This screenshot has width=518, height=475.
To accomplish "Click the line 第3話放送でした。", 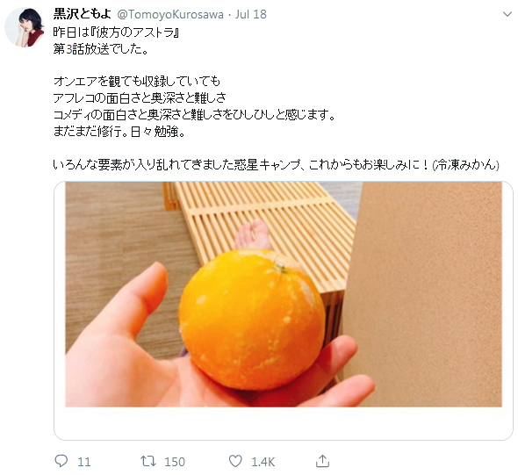I will tap(101, 49).
